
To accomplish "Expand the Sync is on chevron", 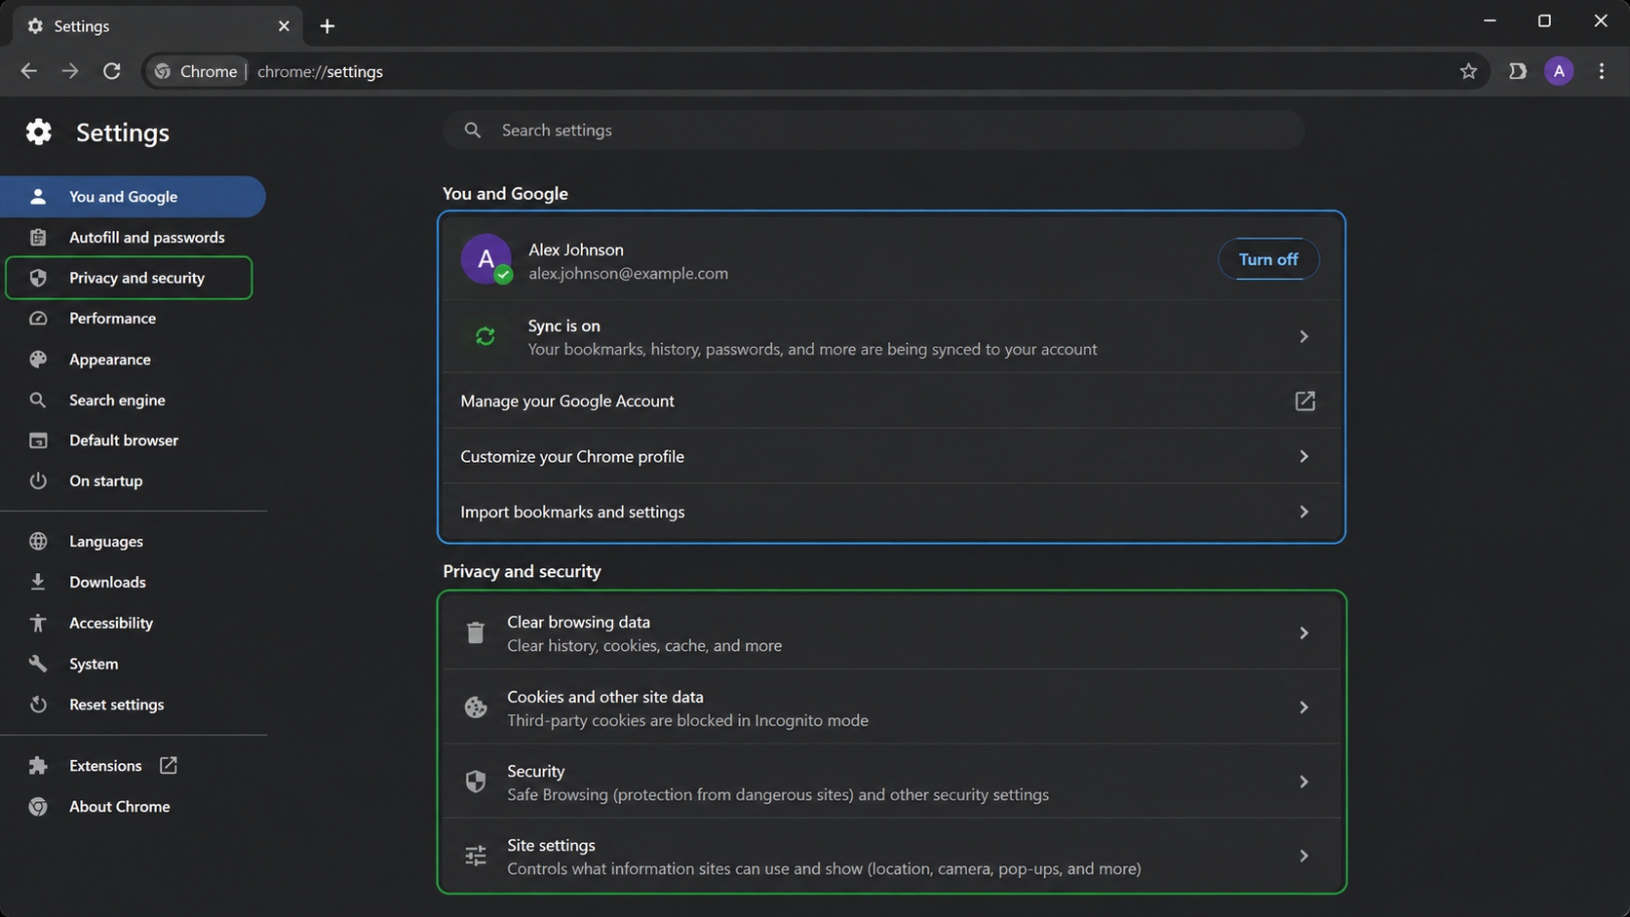I will tap(1303, 336).
